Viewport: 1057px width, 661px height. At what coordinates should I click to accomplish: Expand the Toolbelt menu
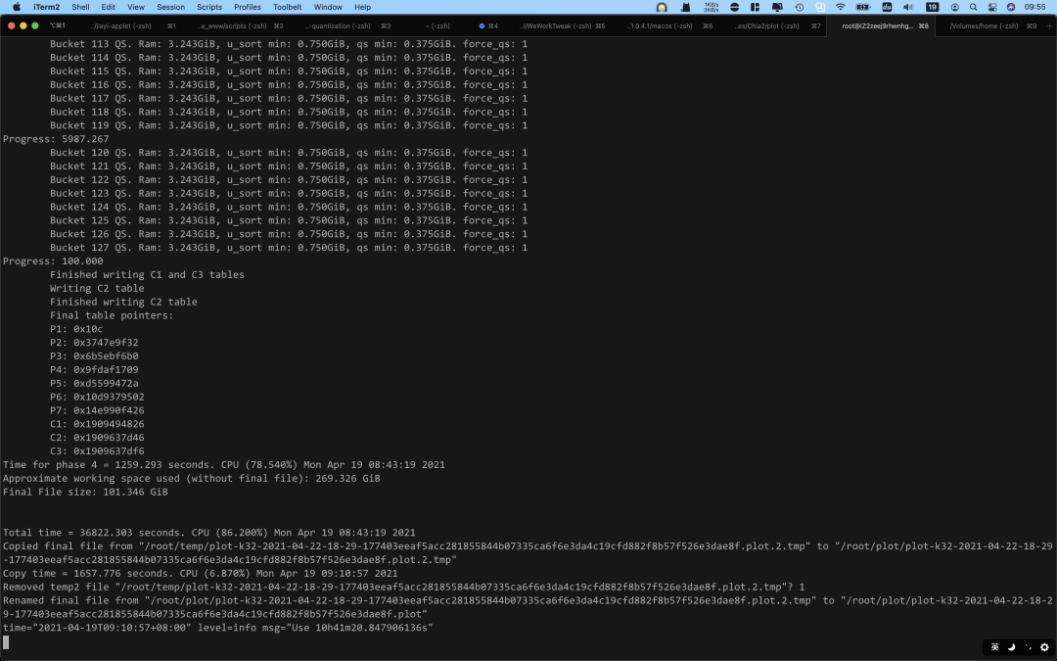pyautogui.click(x=287, y=7)
